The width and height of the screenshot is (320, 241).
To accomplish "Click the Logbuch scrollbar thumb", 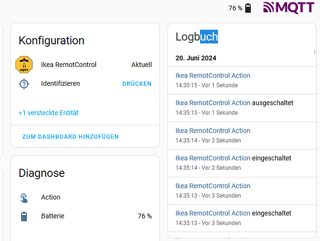I will 315,52.
